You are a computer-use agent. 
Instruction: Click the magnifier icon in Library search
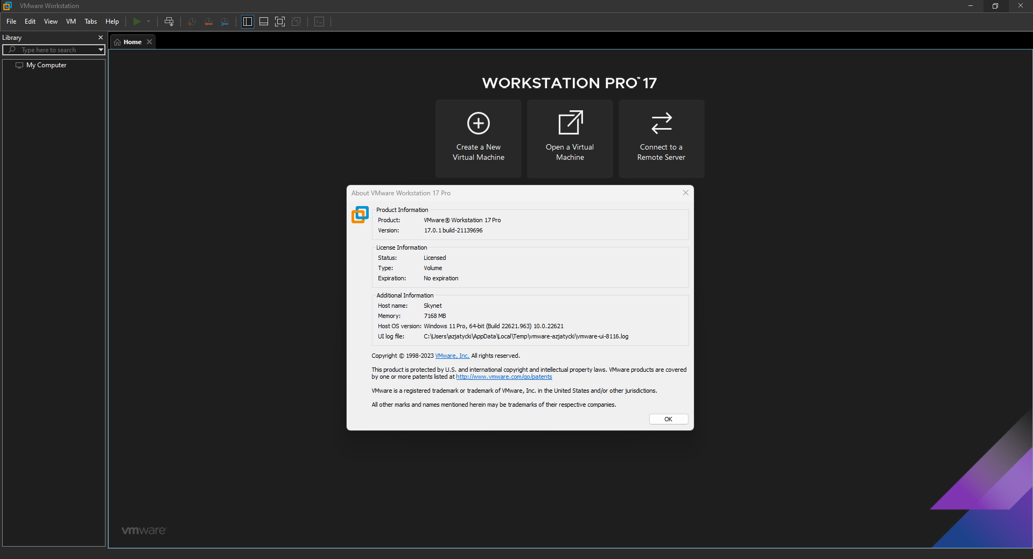pyautogui.click(x=12, y=49)
